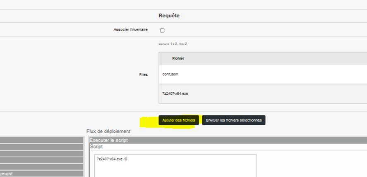Click the Files field label
Image resolution: width=367 pixels, height=177 pixels.
tap(143, 75)
